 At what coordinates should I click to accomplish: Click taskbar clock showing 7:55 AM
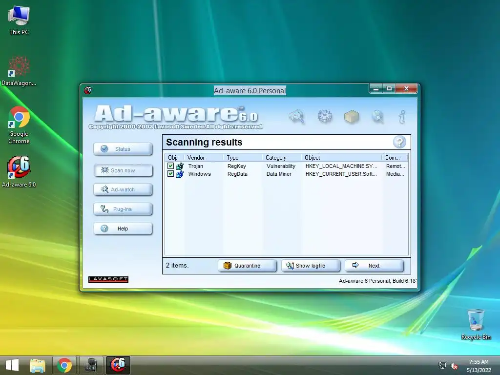pyautogui.click(x=479, y=366)
